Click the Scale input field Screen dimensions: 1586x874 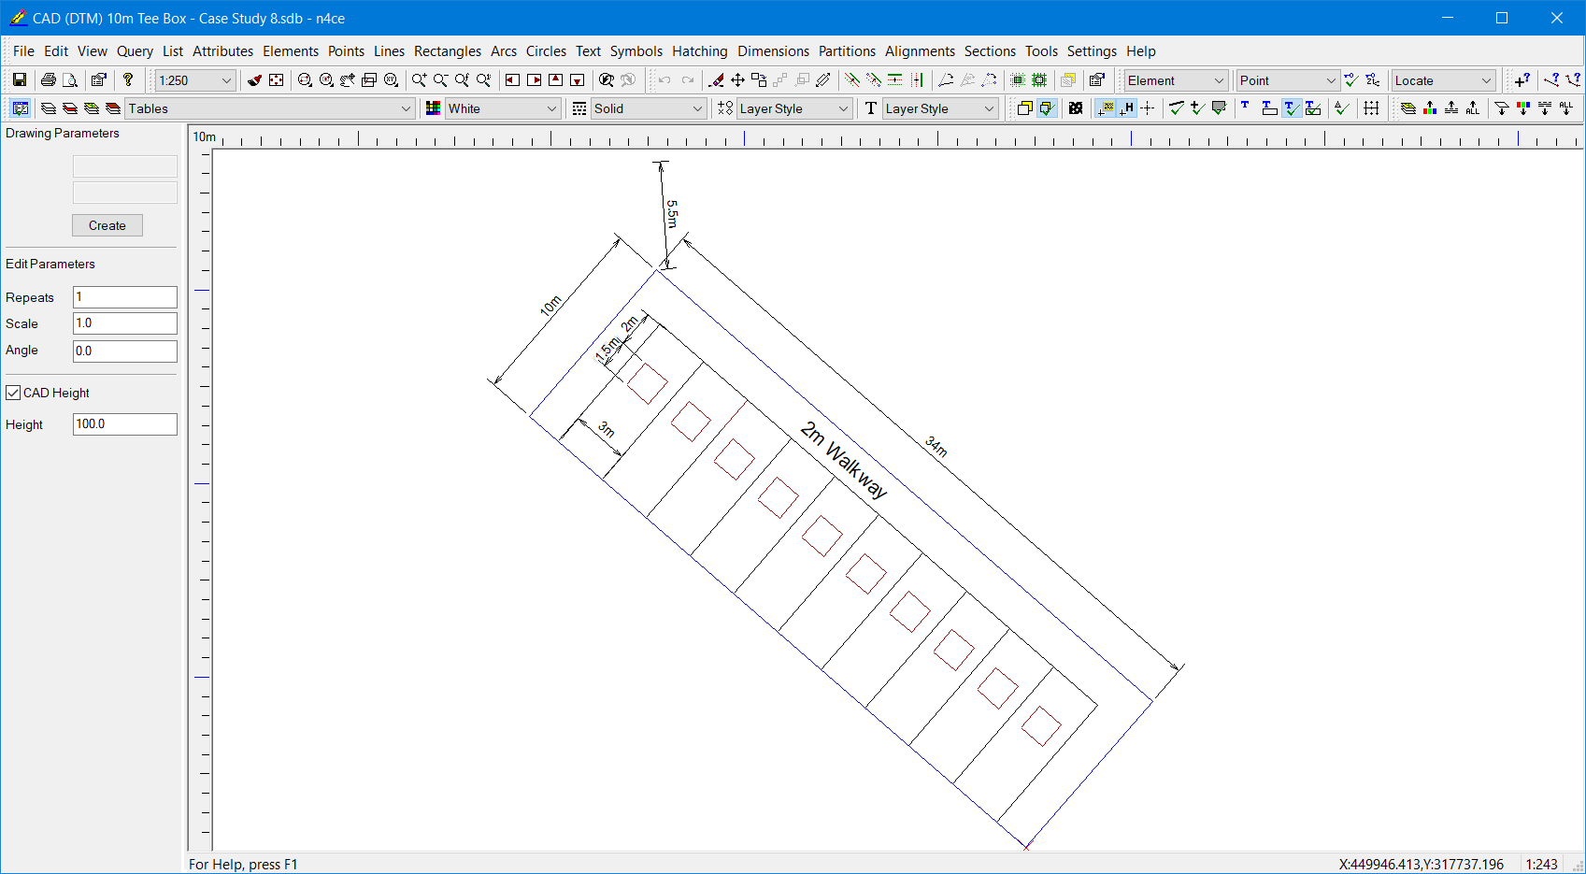coord(125,323)
